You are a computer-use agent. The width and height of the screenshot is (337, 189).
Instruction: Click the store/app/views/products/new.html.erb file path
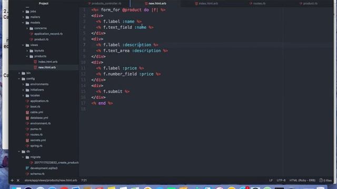tap(51, 181)
